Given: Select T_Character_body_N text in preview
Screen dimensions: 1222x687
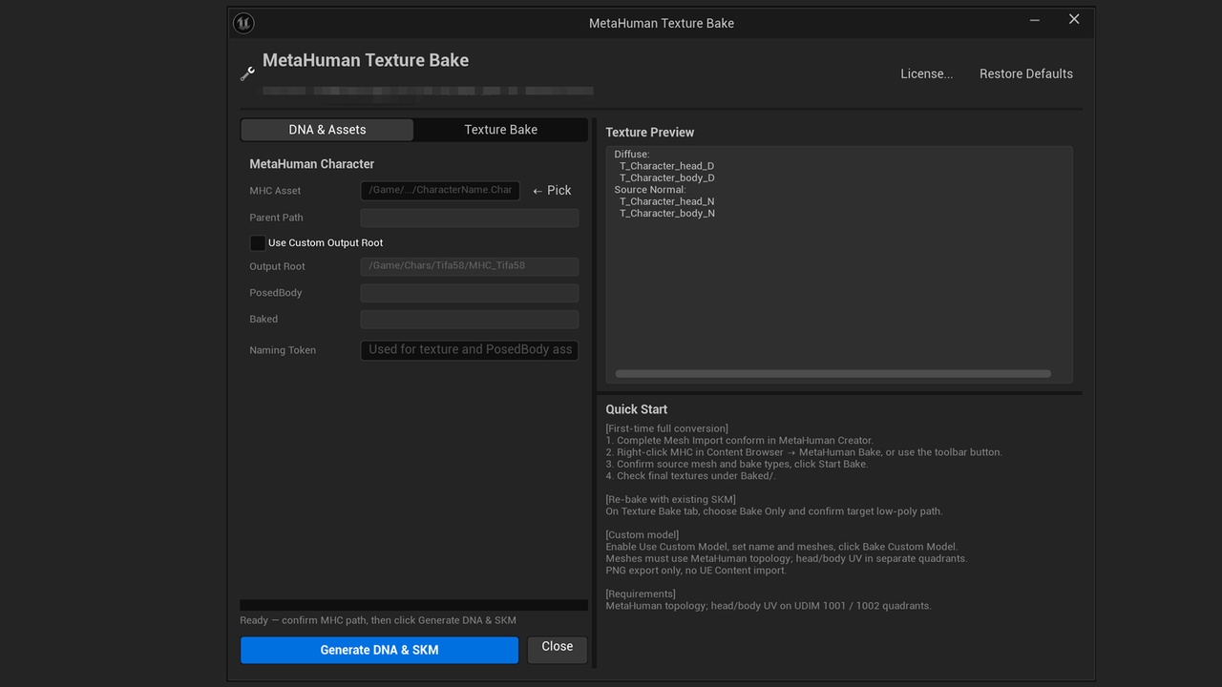Looking at the screenshot, I should pyautogui.click(x=667, y=214).
